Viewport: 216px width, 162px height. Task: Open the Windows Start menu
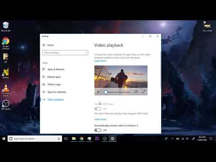click(4, 139)
